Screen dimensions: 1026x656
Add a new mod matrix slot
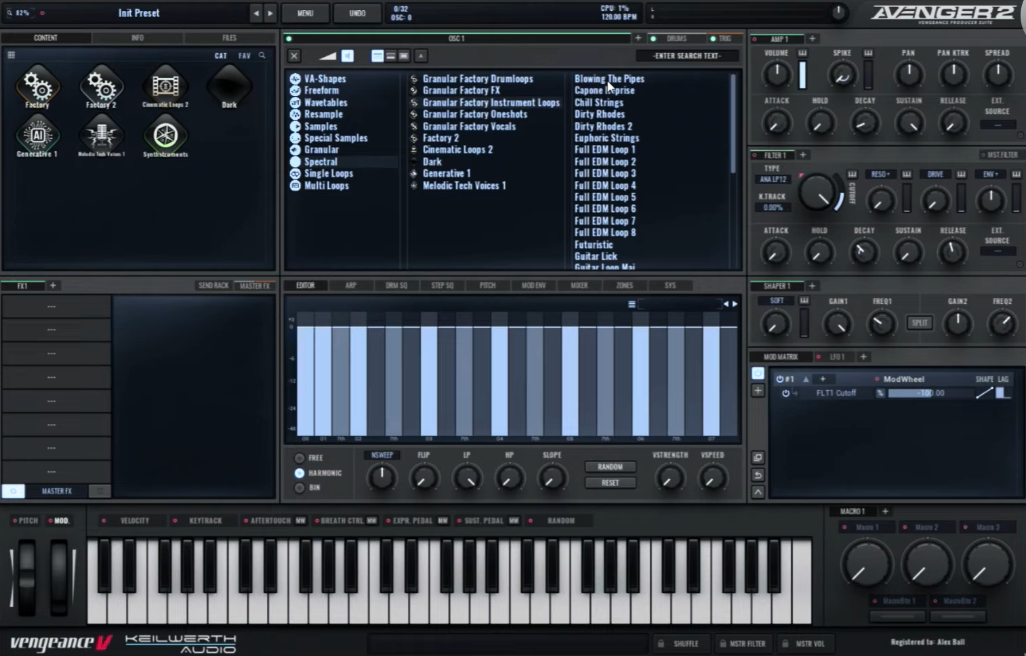tap(758, 391)
